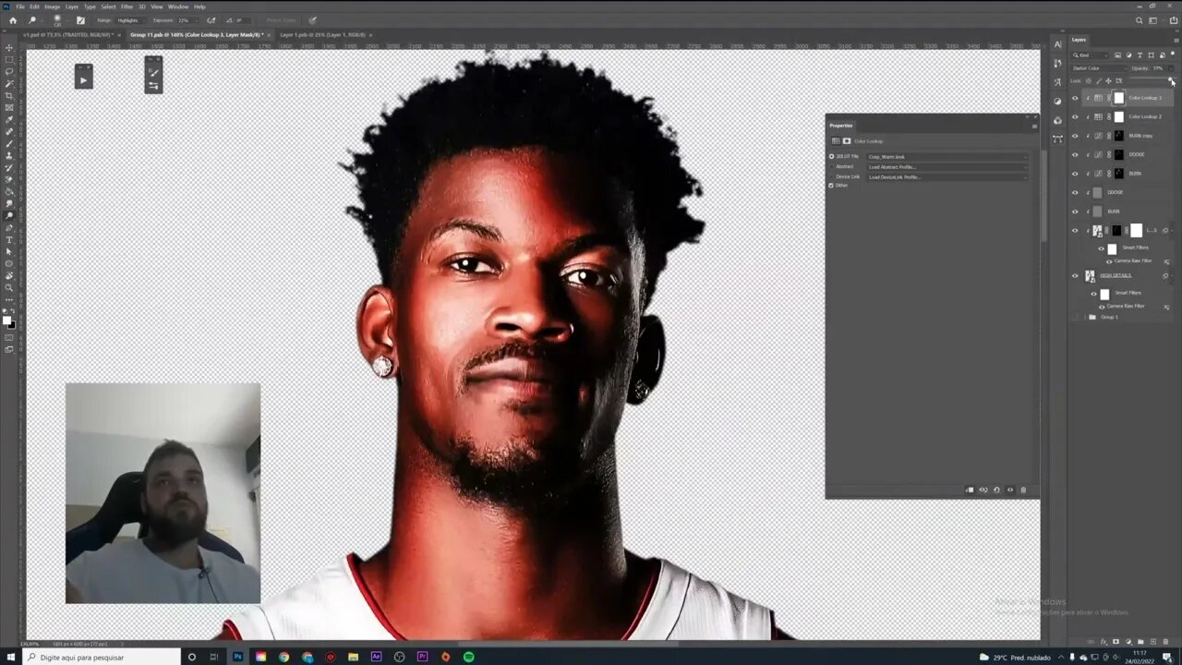Viewport: 1182px width, 665px height.
Task: Open the Brush Settings floating panel icon
Action: coord(153,72)
